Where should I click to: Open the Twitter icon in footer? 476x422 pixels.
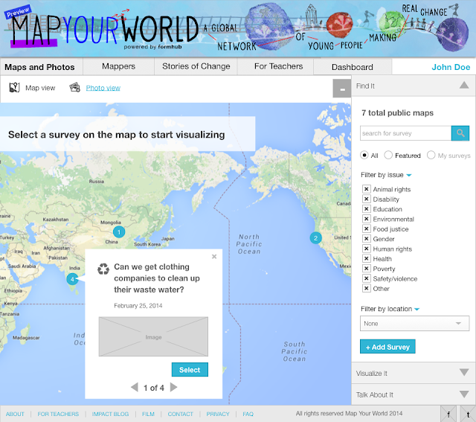point(468,414)
